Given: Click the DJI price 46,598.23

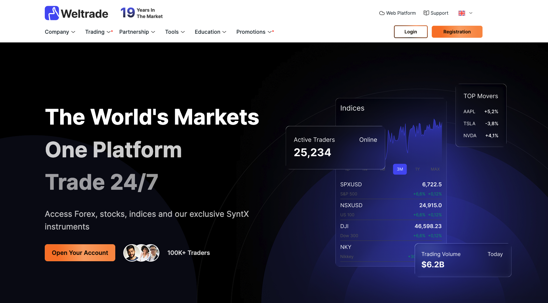Looking at the screenshot, I should (x=428, y=226).
